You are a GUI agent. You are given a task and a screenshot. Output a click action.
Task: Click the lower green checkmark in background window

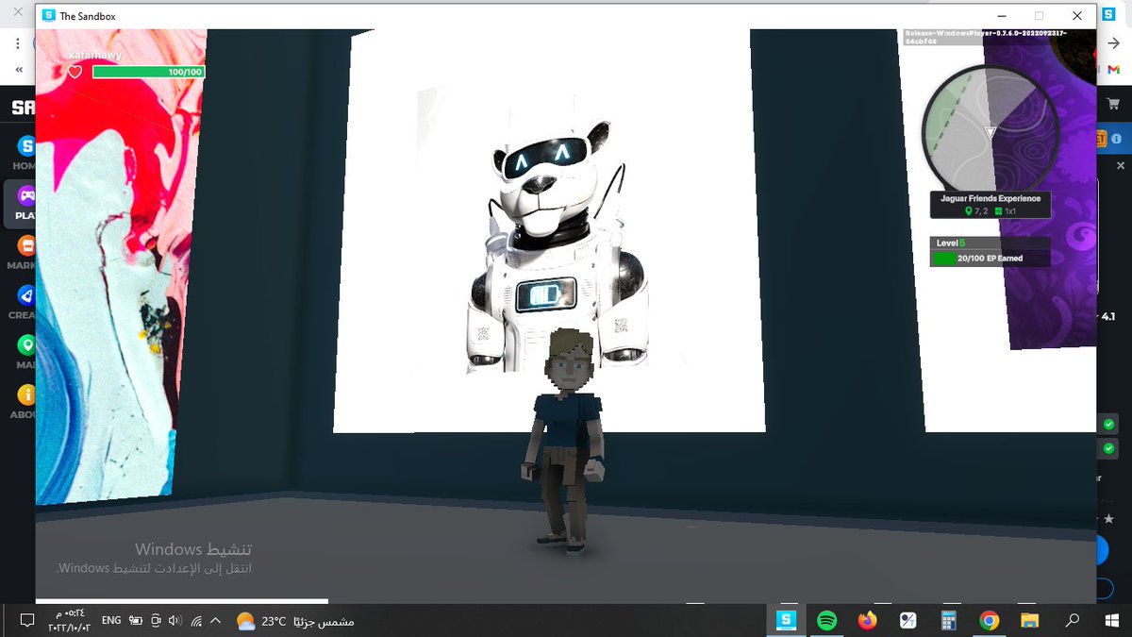pos(1109,448)
